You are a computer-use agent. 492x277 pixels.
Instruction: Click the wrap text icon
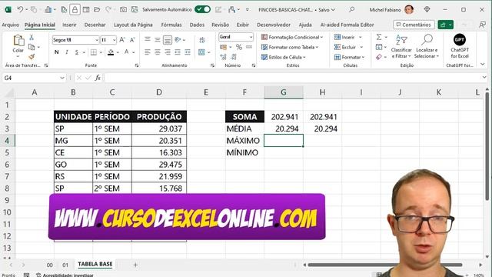(202, 40)
